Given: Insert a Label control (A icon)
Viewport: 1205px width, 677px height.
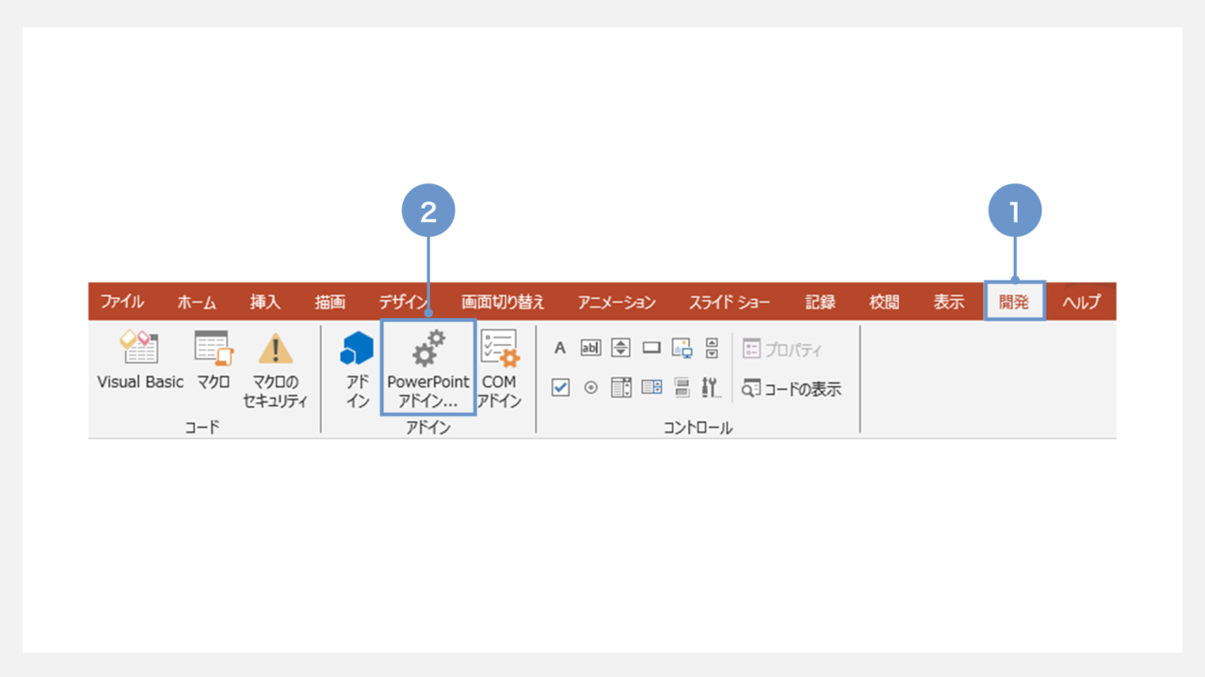Looking at the screenshot, I should point(560,348).
